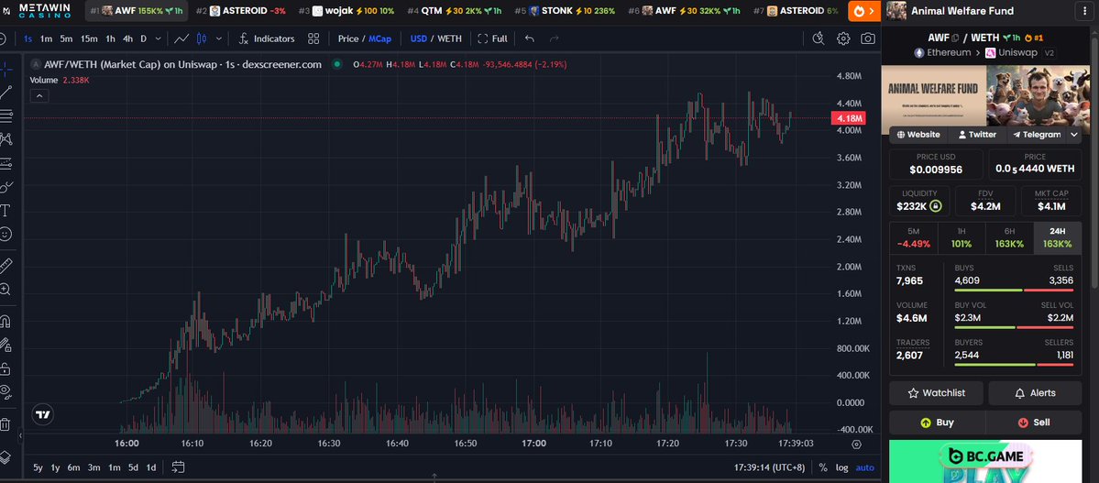
Task: Expand the time interval dropdown arrow
Action: (158, 38)
